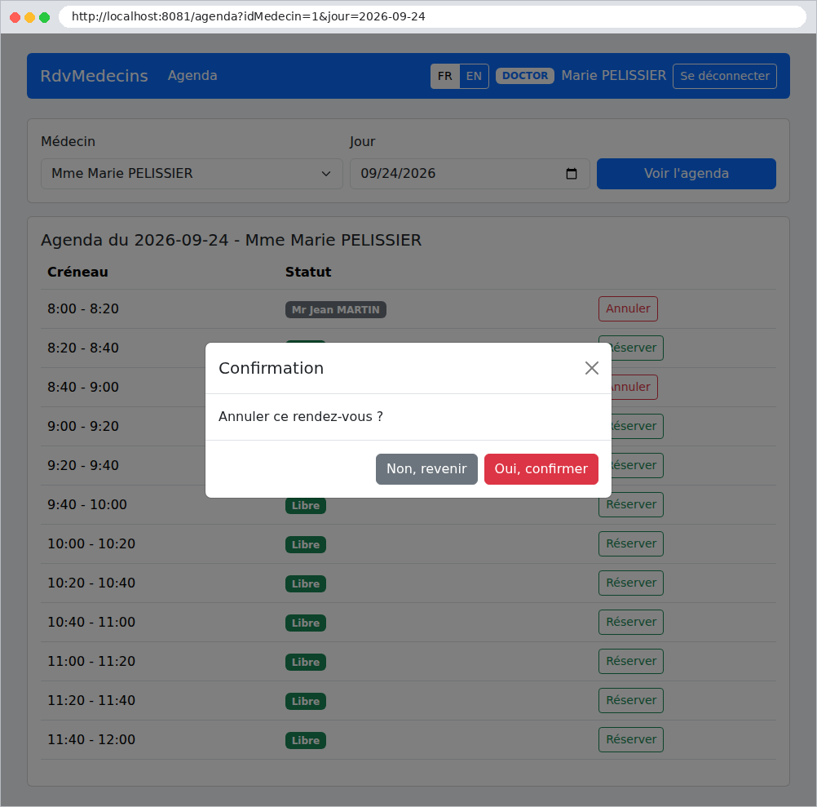Select the "10:40 - 11:00" time slot text
This screenshot has height=807, width=817.
point(91,622)
